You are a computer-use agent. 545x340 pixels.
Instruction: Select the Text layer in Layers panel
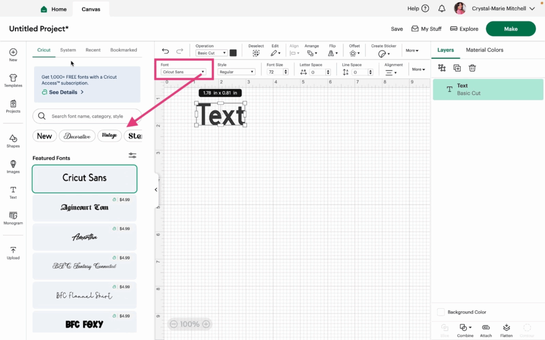tap(488, 89)
